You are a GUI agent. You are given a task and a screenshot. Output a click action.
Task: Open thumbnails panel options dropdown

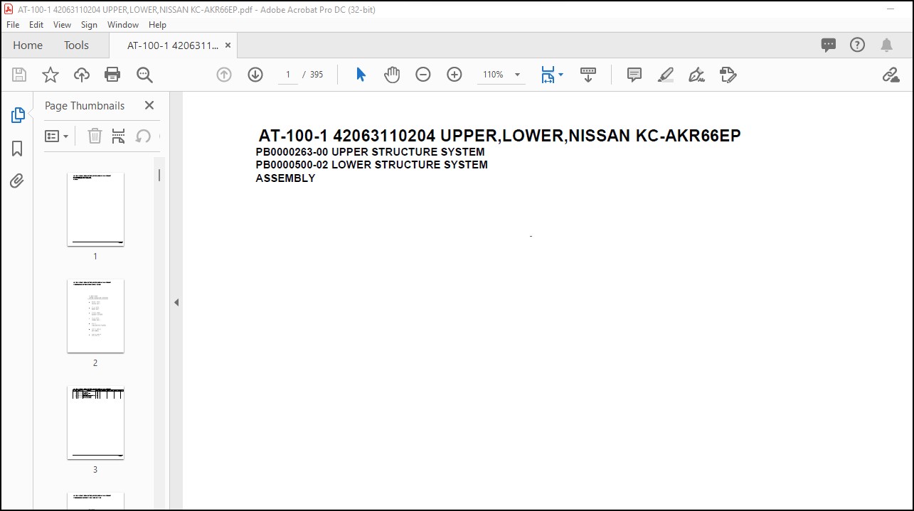[57, 136]
